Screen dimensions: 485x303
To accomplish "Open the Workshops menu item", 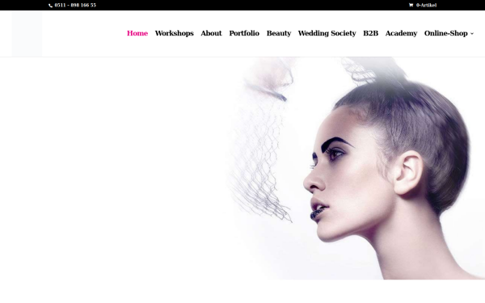I will pos(174,33).
